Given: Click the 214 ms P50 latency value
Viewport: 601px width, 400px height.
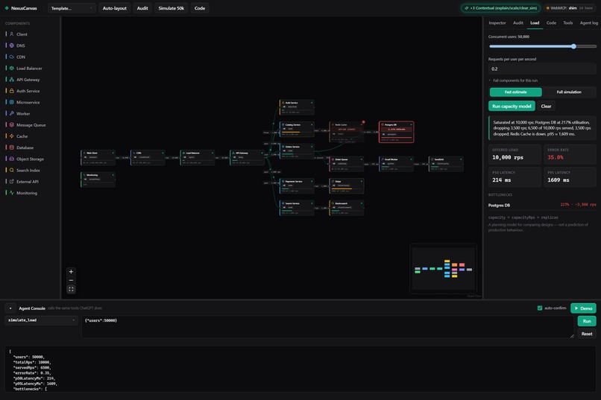Looking at the screenshot, I should 501,180.
